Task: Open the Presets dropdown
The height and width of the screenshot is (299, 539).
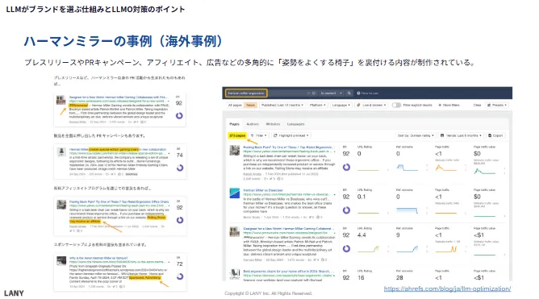Action: click(497, 105)
